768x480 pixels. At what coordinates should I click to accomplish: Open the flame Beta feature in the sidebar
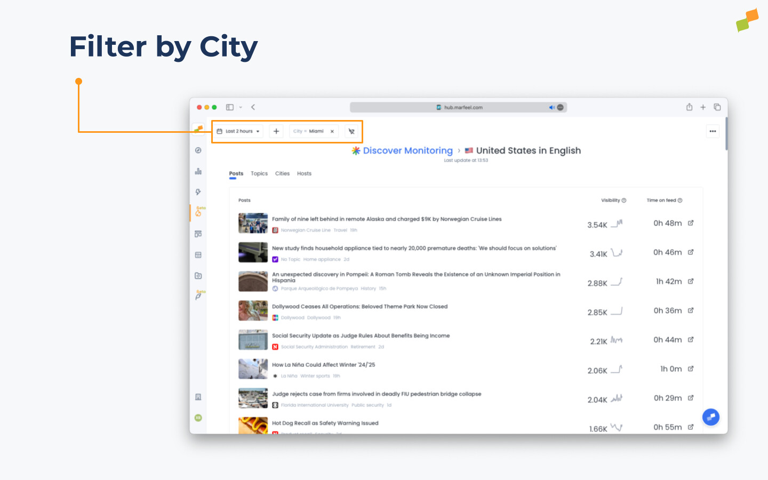coord(198,213)
